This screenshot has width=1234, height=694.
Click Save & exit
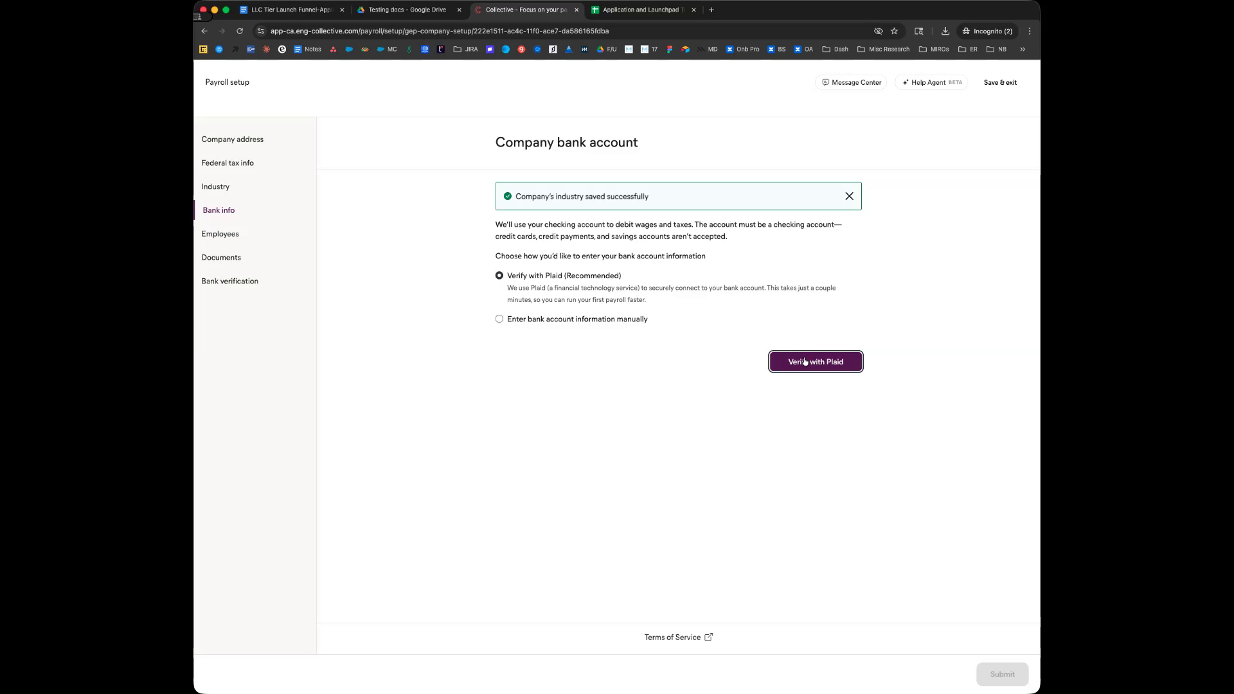[1000, 82]
